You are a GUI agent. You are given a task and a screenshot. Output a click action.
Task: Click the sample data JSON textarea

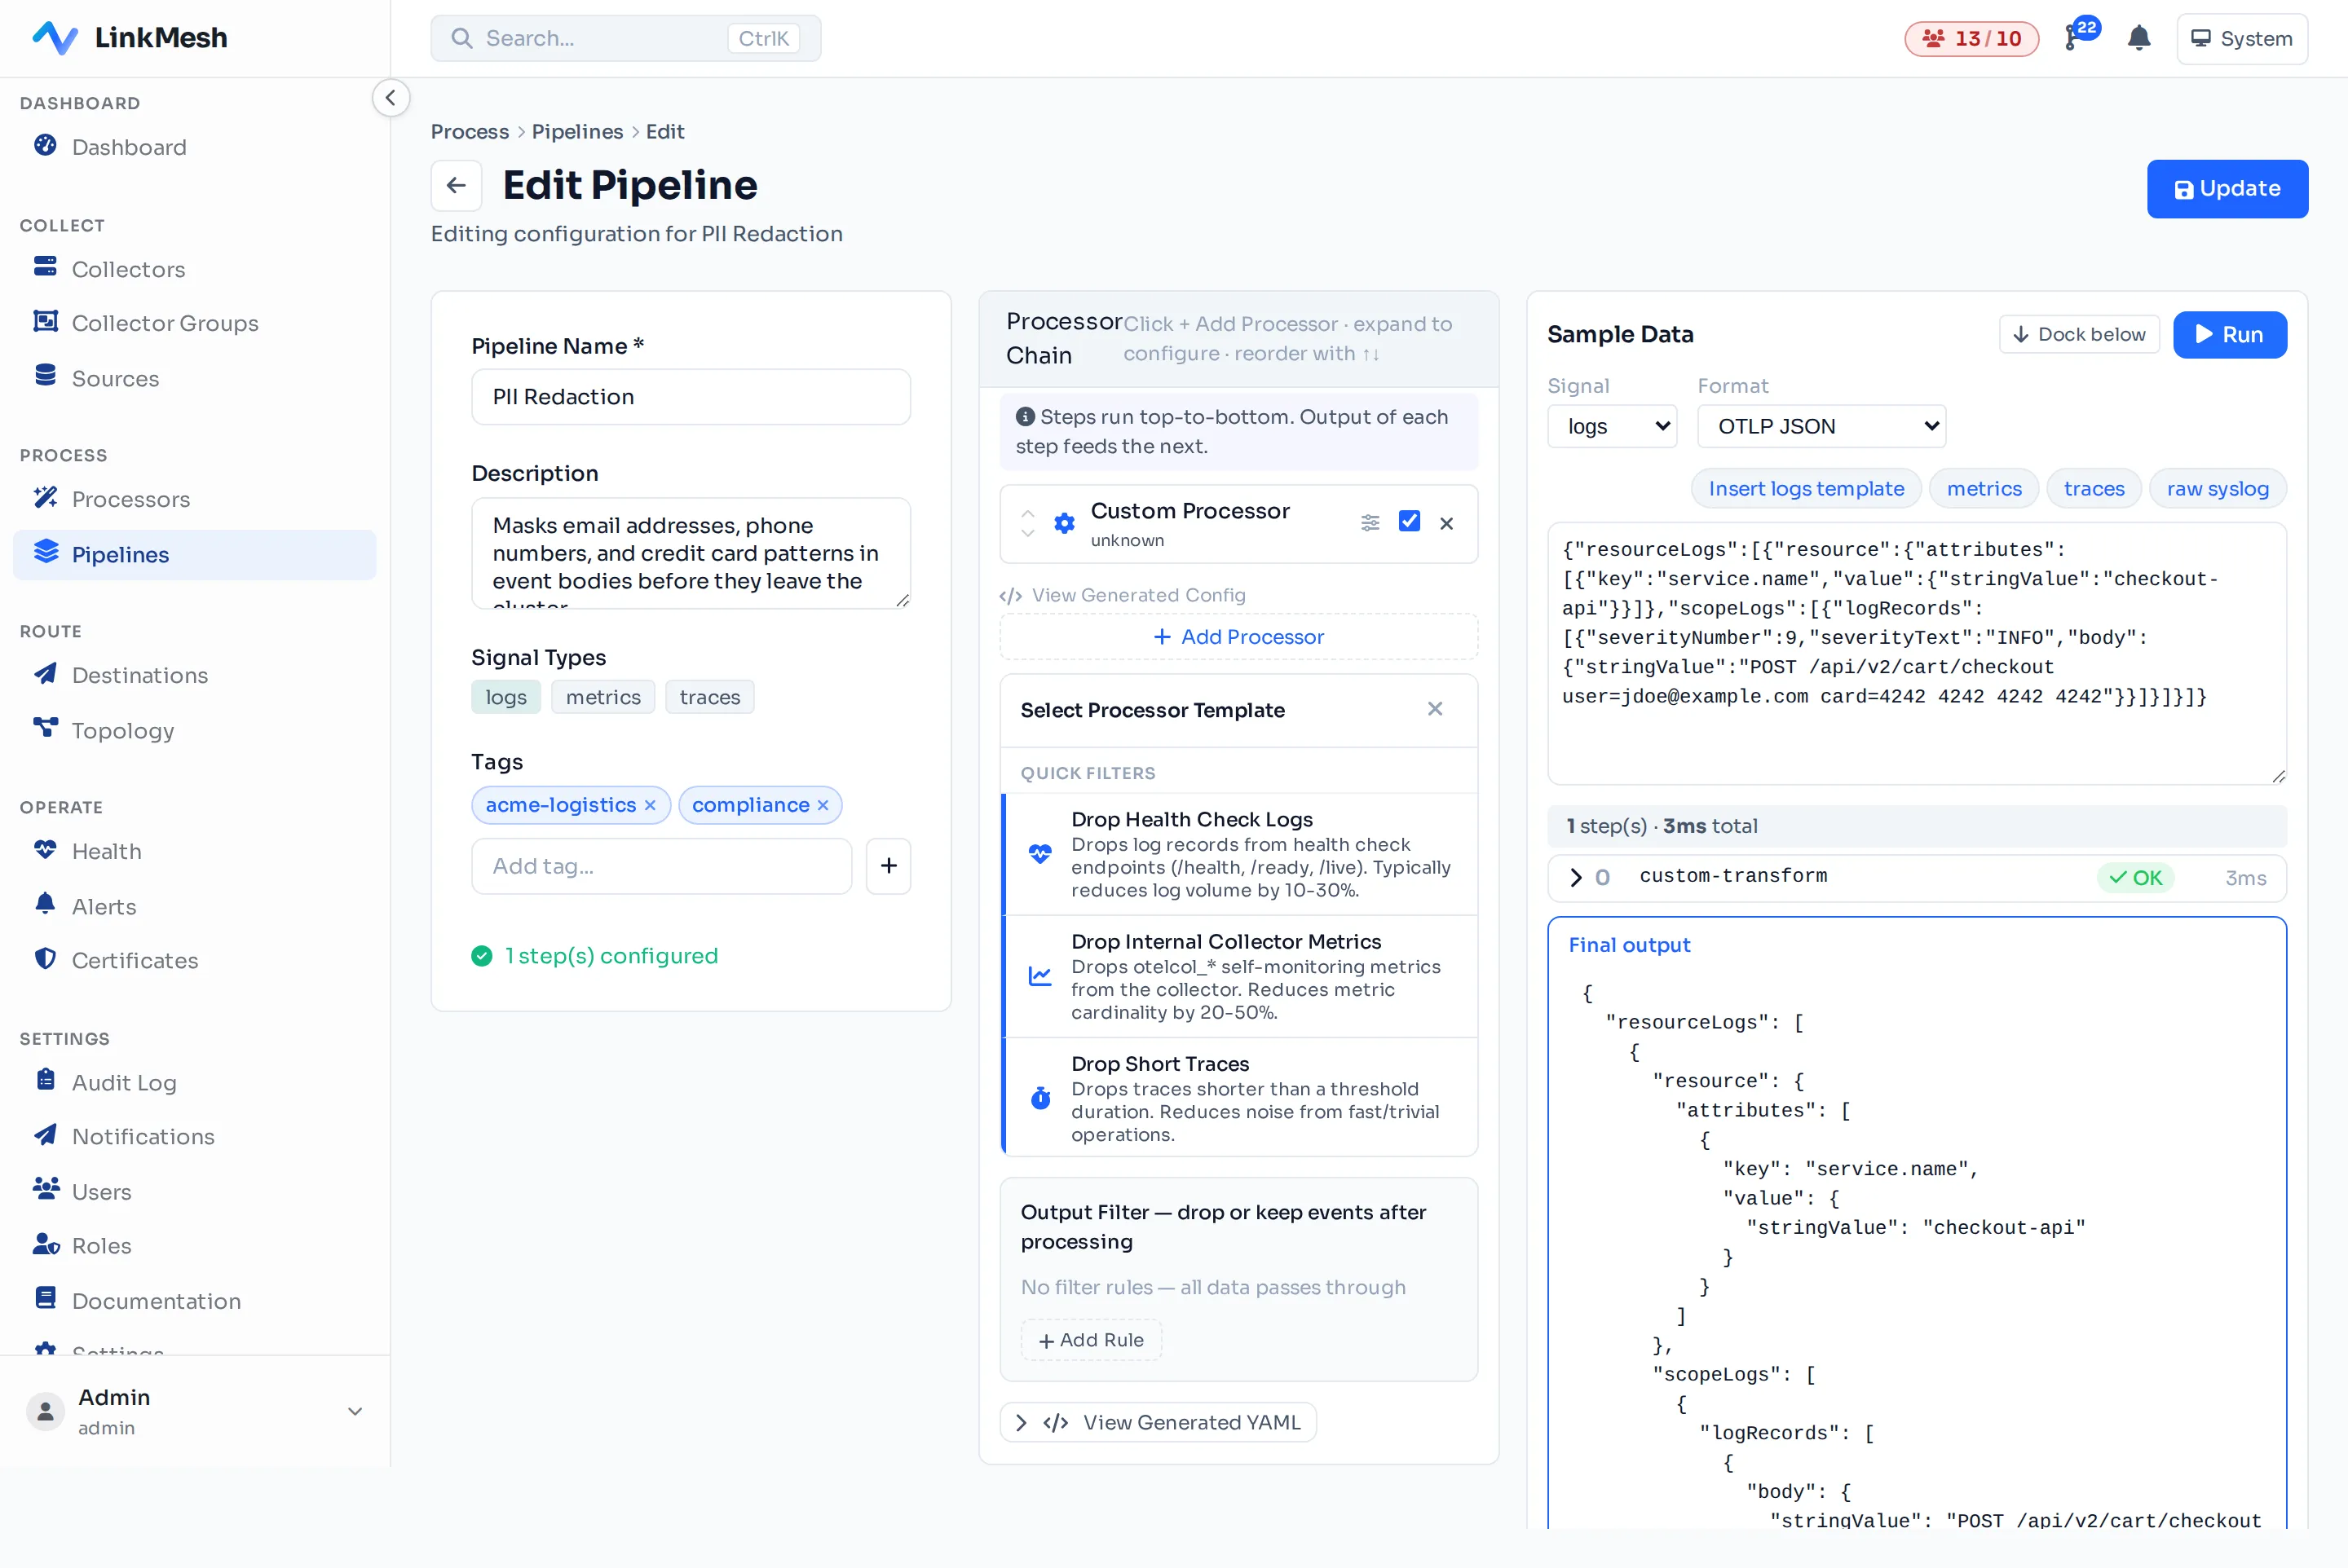click(x=1916, y=653)
